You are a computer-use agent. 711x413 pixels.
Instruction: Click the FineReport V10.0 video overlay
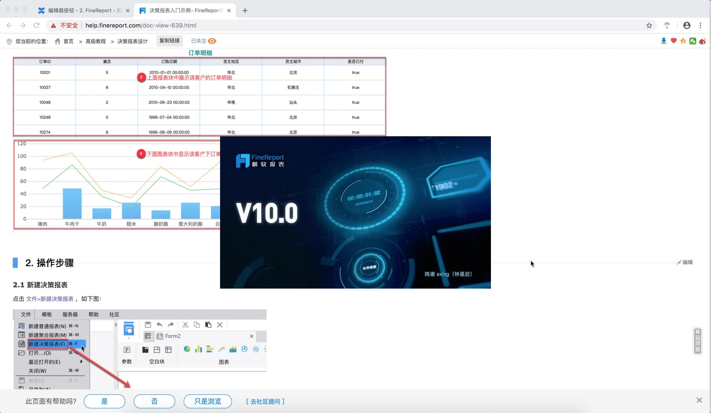point(355,212)
